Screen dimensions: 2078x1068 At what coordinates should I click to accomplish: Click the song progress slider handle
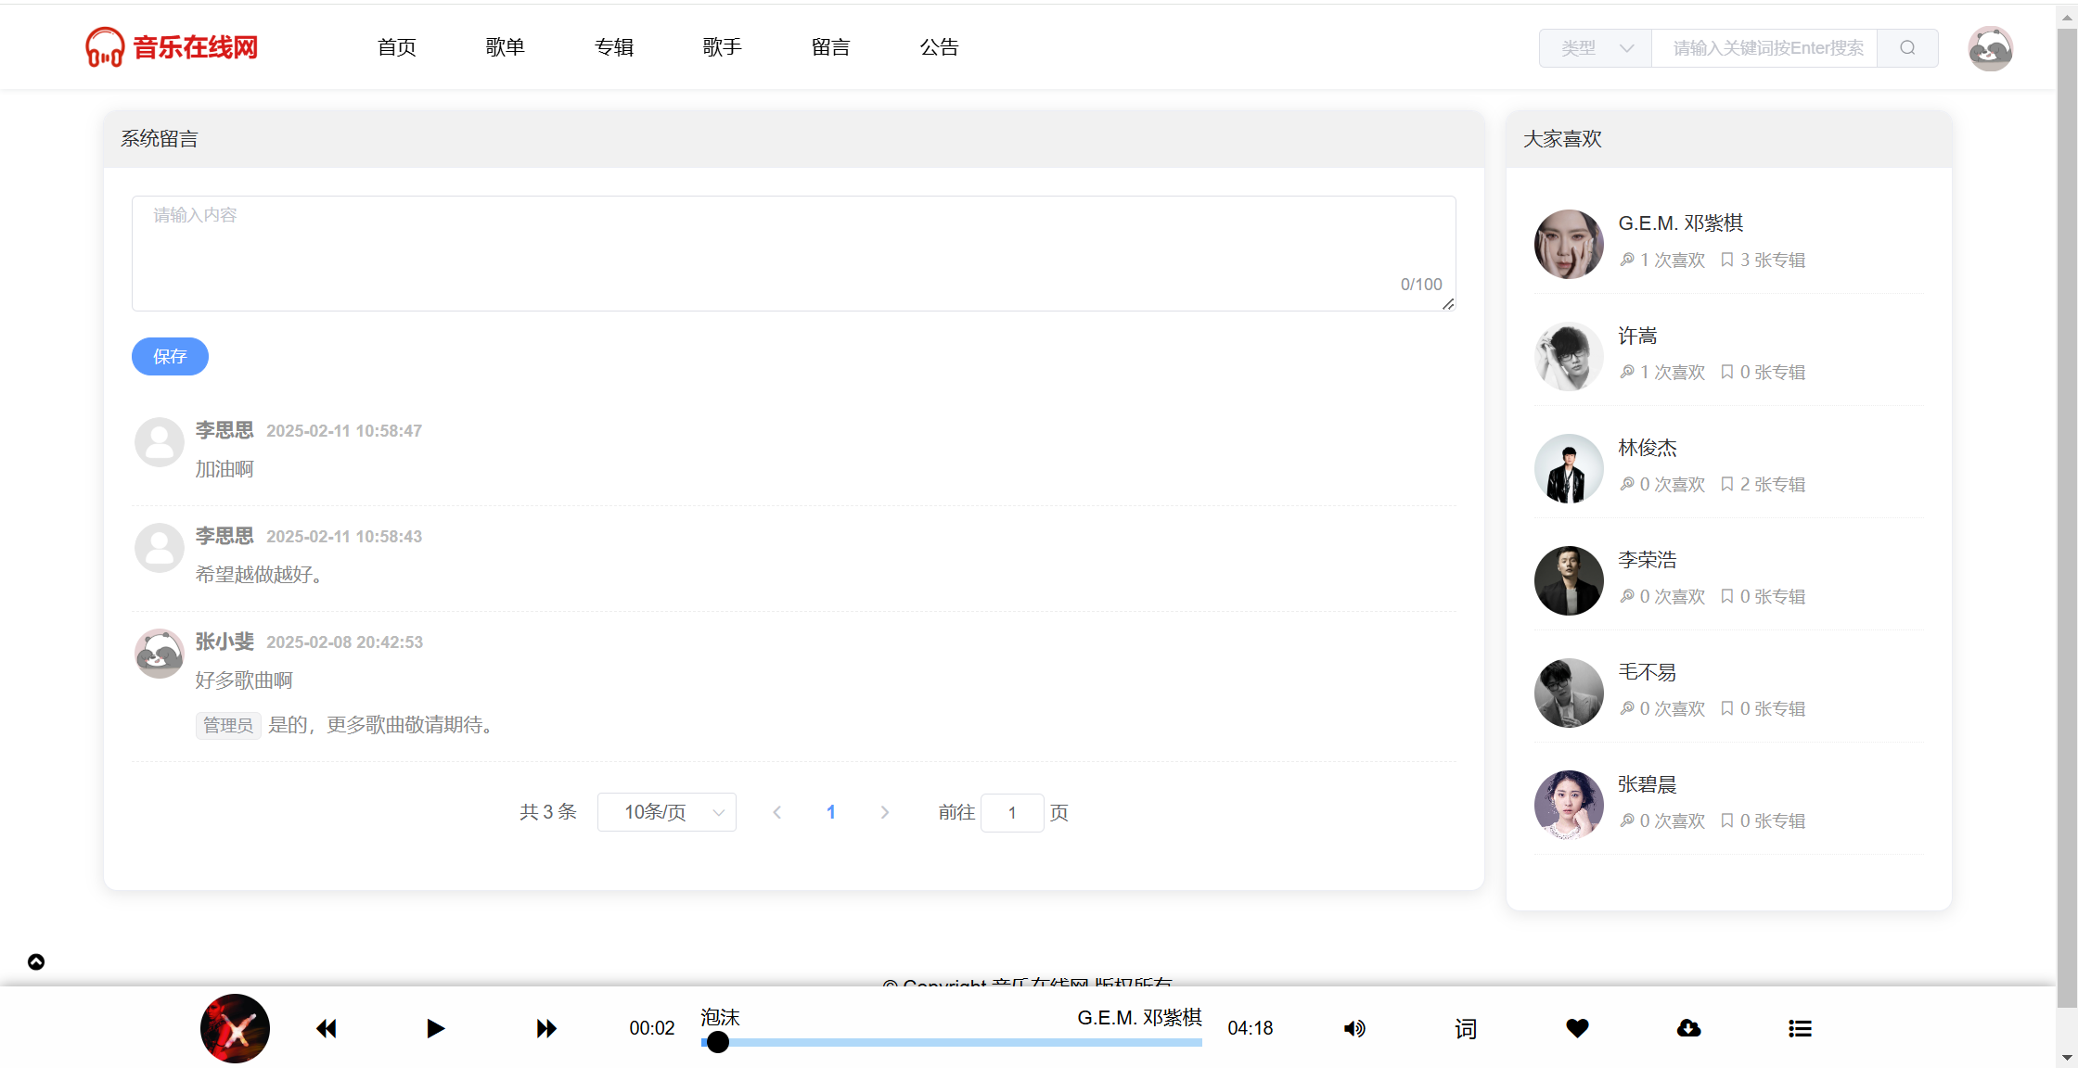coord(718,1042)
